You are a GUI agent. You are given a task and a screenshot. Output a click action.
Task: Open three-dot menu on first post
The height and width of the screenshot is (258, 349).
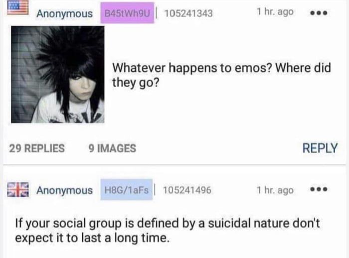[x=319, y=13]
